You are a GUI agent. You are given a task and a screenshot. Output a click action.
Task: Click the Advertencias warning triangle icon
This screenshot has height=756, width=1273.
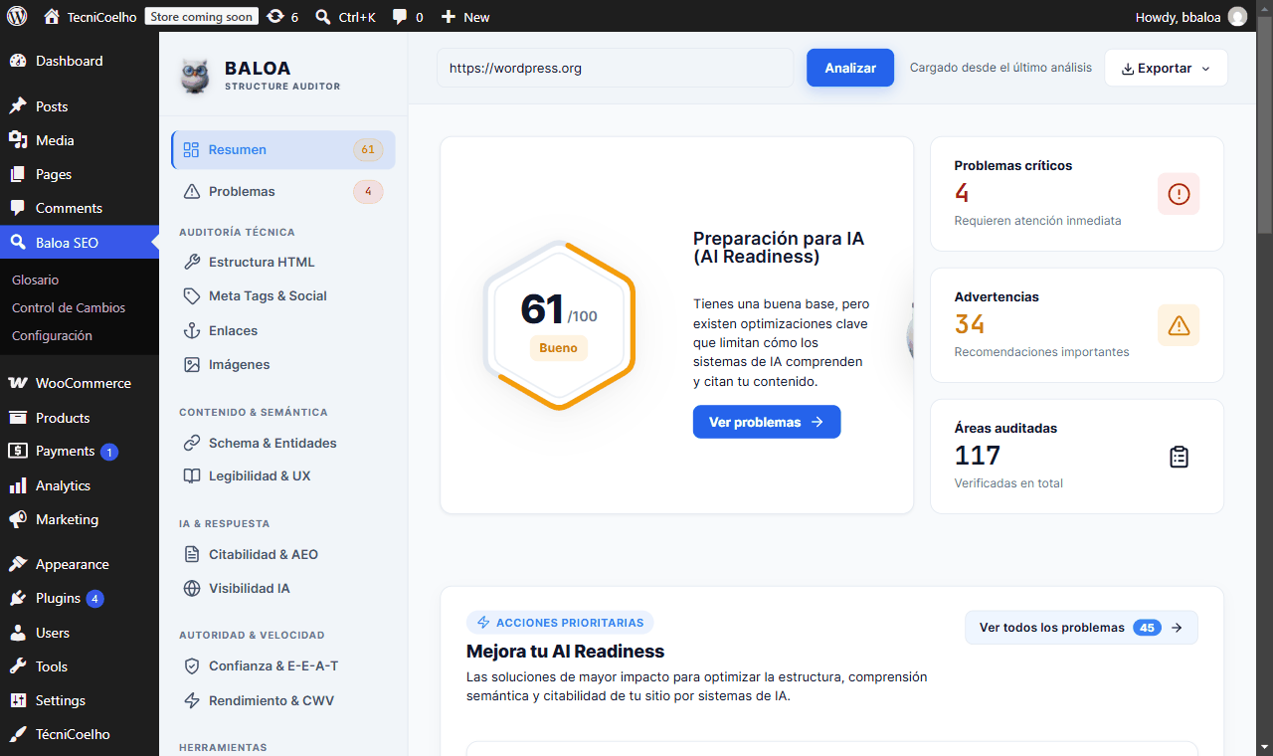click(x=1179, y=325)
